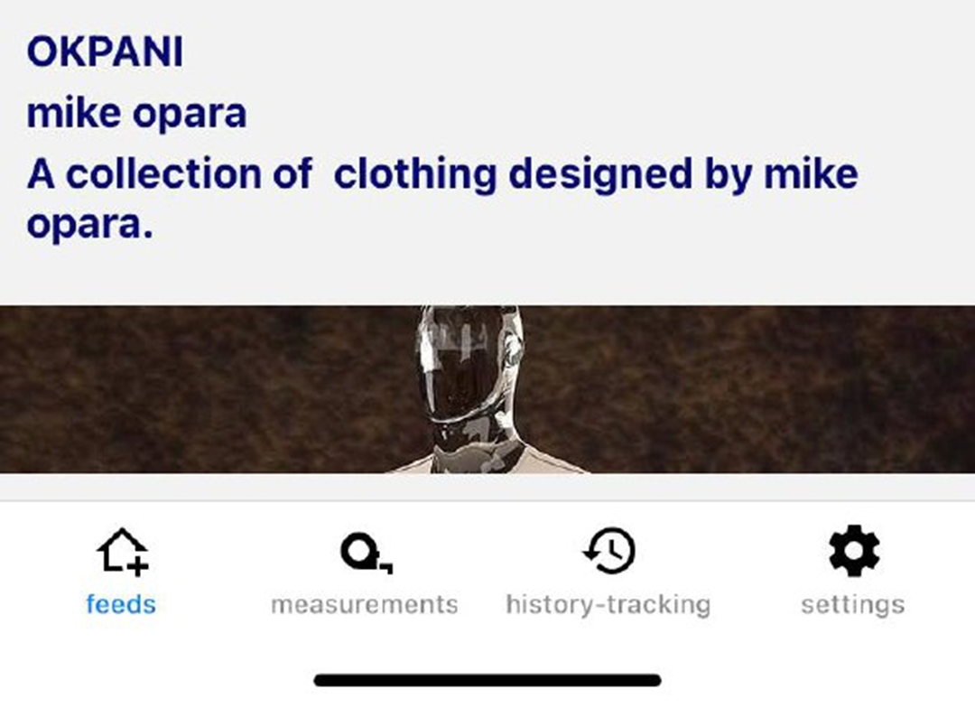Select the history-tracking clock icon

(609, 551)
